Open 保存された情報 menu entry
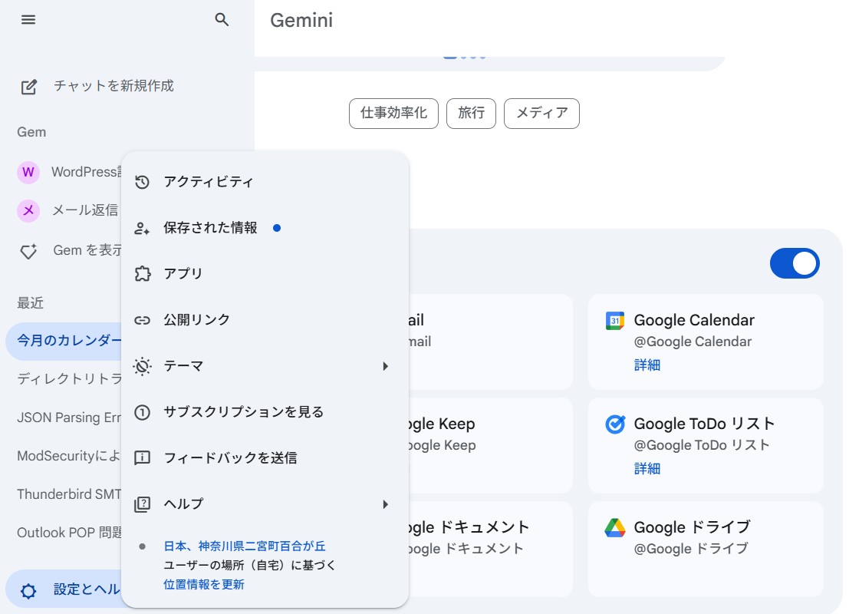This screenshot has height=614, width=849. click(x=265, y=228)
